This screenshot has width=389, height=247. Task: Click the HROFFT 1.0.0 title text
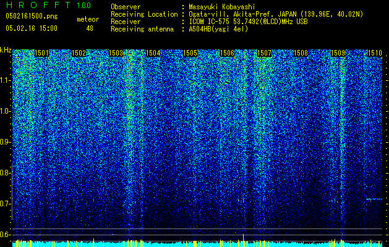48,5
